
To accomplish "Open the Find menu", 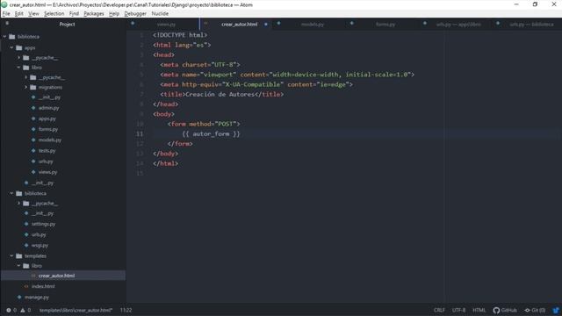I will 74,14.
